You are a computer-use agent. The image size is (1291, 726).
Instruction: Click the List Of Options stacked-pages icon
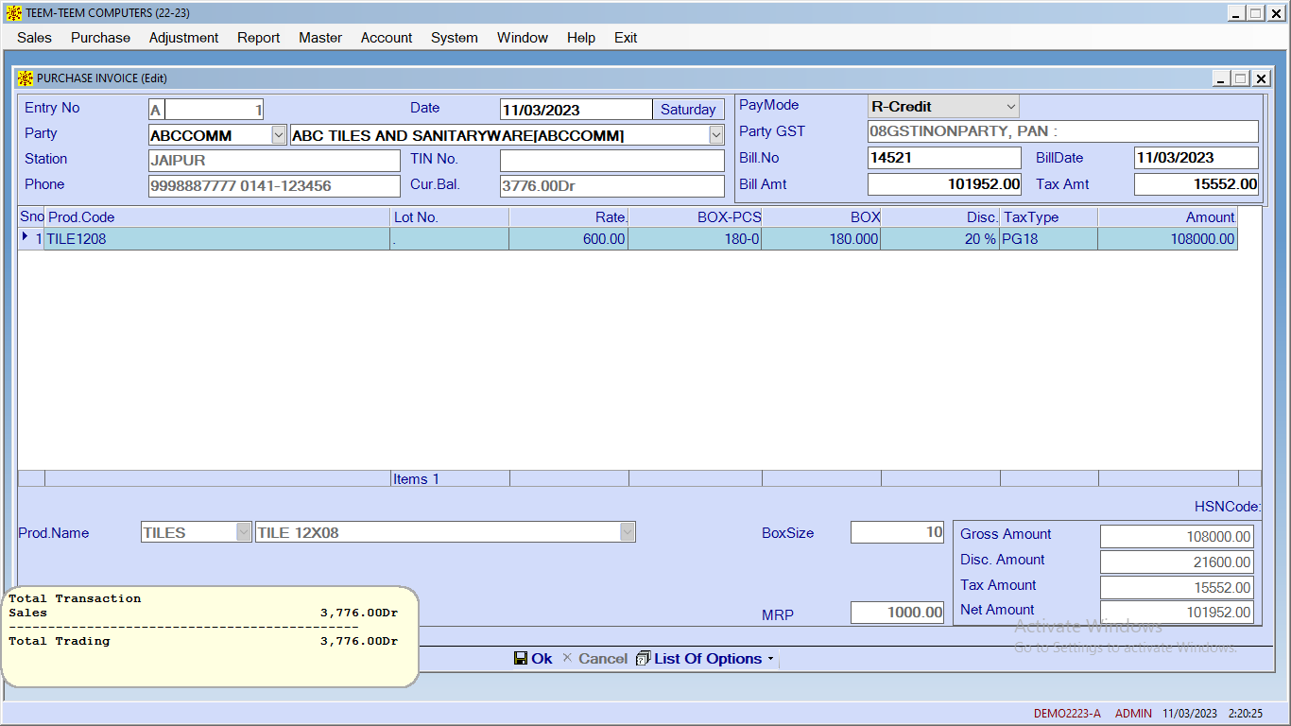click(x=644, y=658)
